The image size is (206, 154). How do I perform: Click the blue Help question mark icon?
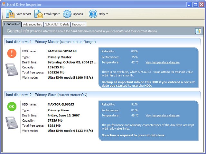click(93, 14)
